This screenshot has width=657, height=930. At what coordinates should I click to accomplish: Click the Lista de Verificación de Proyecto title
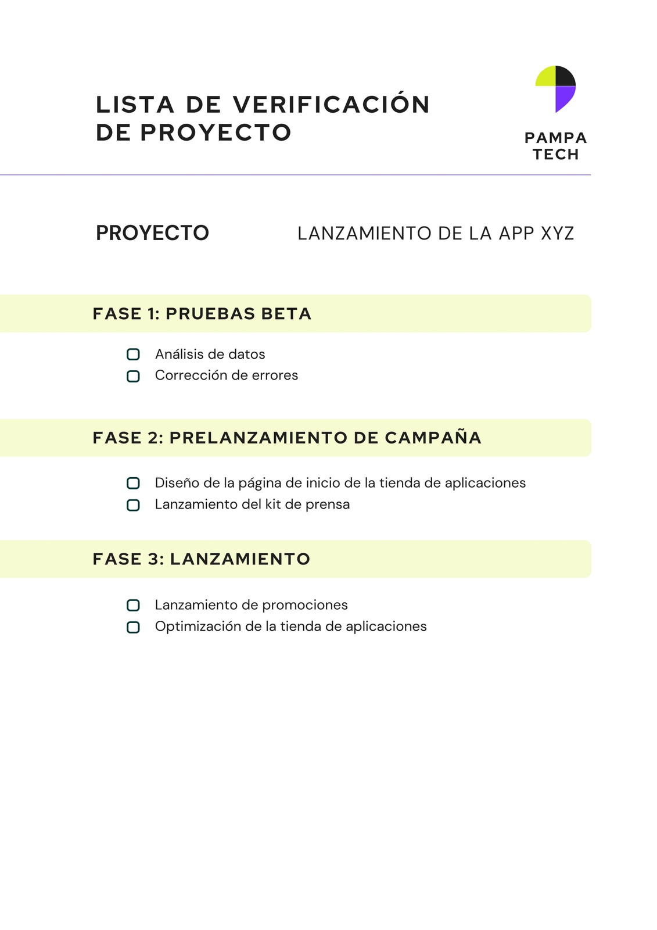pos(263,119)
